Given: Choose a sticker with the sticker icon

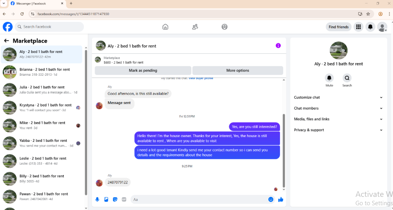Looking at the screenshot, I should pyautogui.click(x=115, y=200).
